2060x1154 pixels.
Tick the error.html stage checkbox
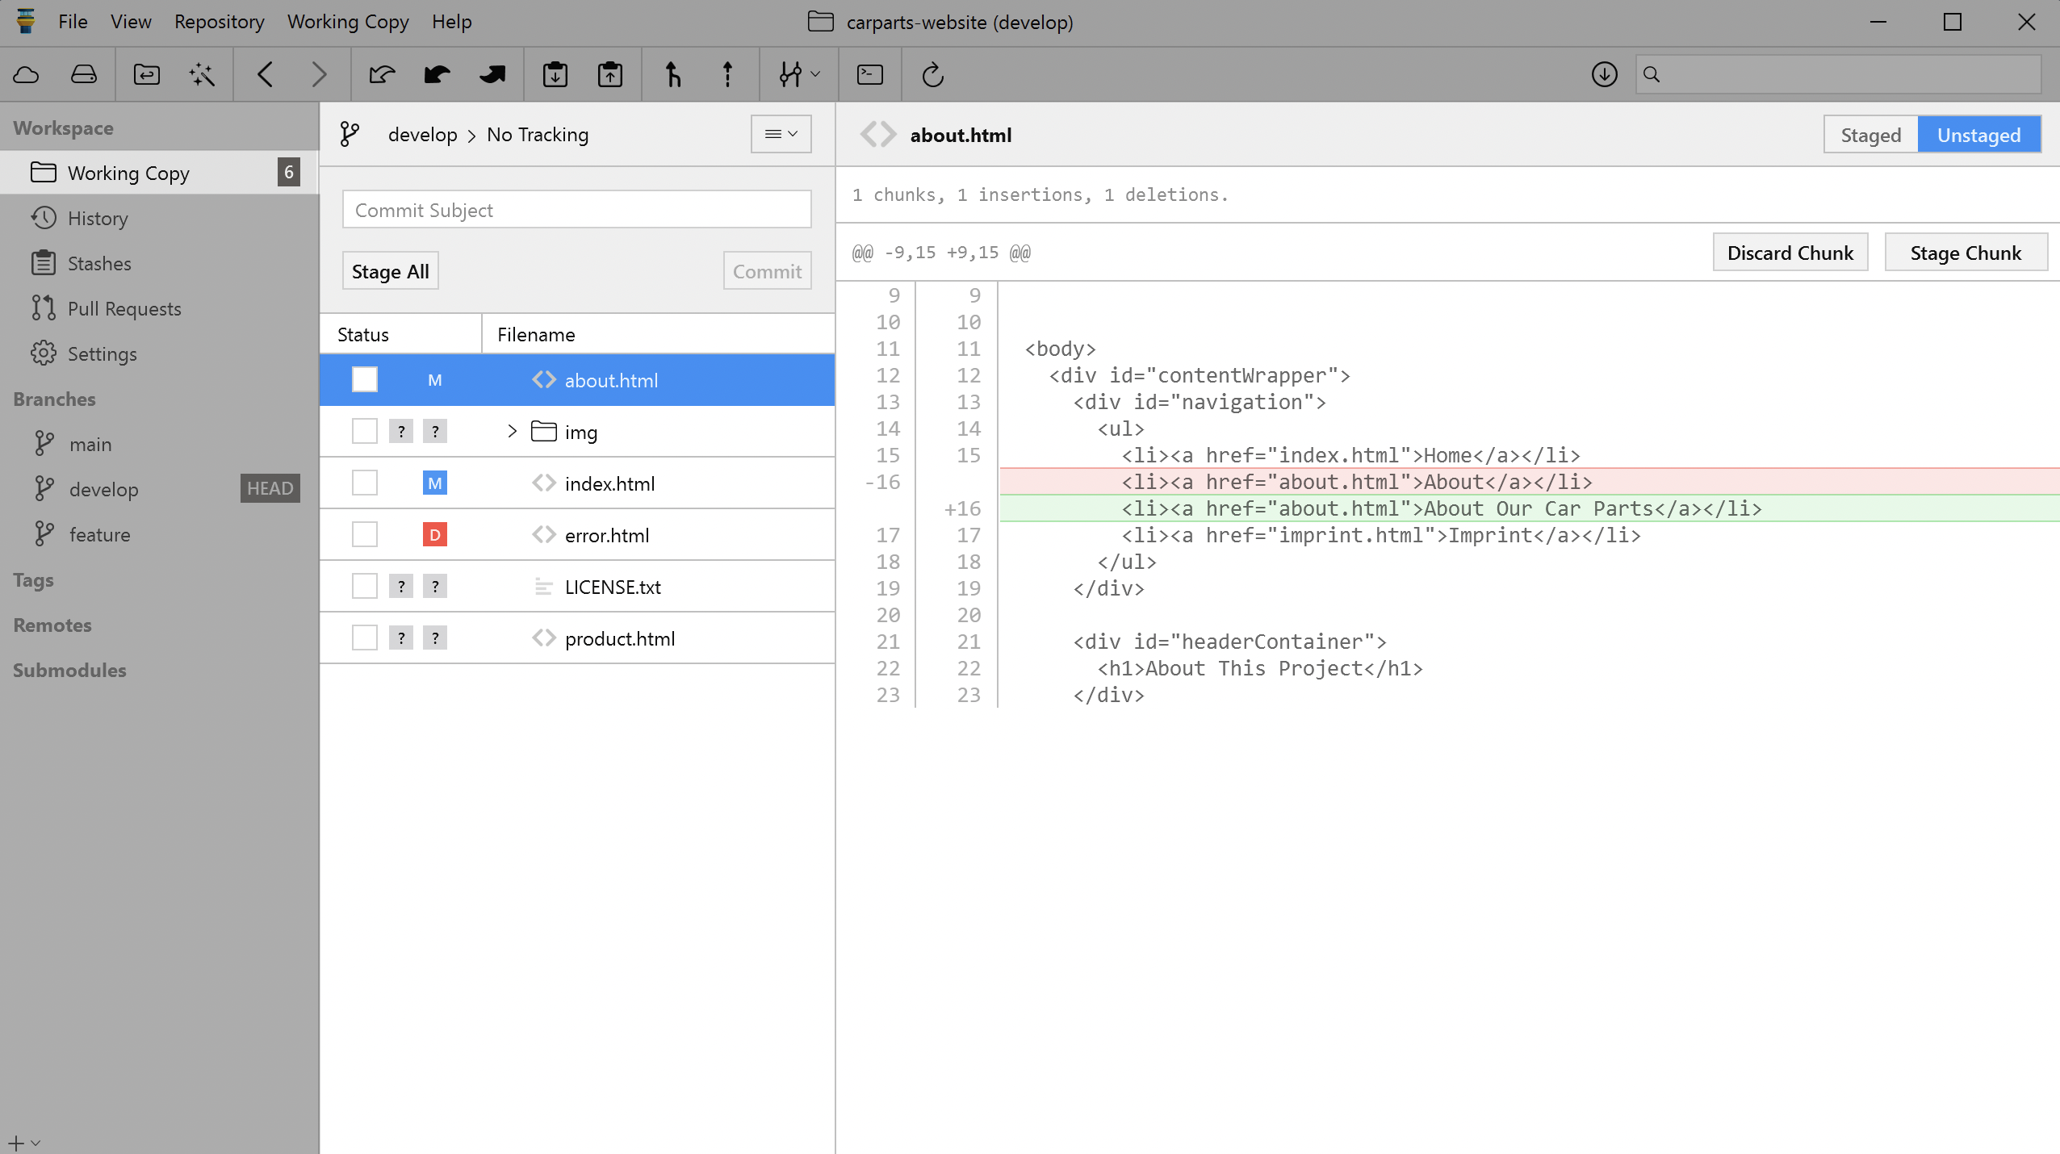pyautogui.click(x=364, y=535)
